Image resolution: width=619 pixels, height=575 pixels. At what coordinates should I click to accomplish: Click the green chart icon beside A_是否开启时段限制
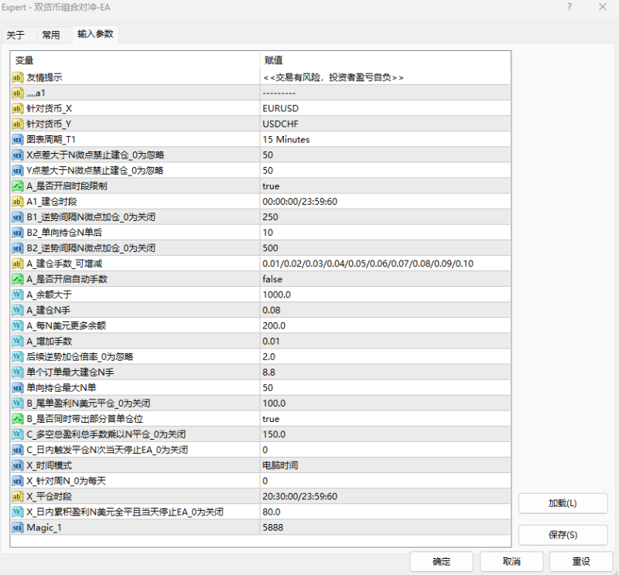[16, 185]
